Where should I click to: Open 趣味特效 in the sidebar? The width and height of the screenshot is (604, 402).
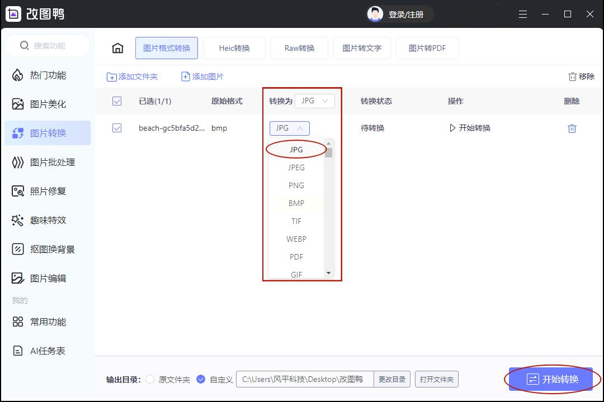(48, 220)
